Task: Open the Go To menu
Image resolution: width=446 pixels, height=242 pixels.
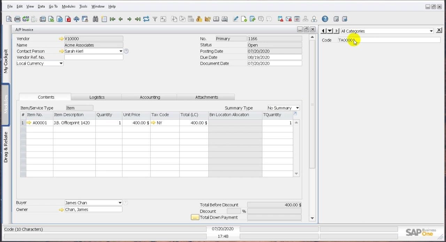Action: (x=53, y=6)
